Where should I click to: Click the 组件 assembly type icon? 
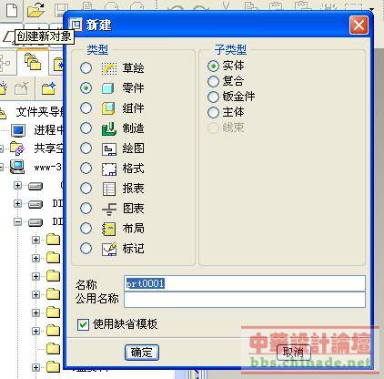108,108
